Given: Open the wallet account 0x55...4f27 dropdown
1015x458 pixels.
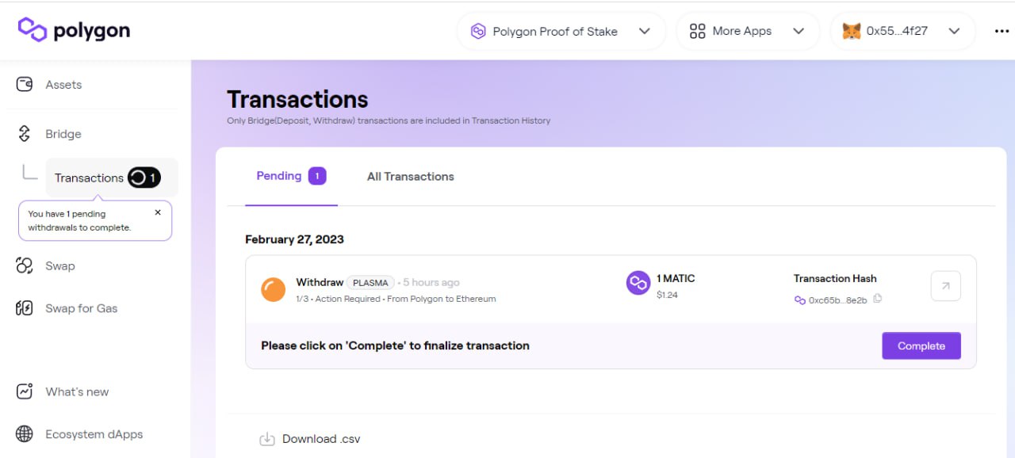Looking at the screenshot, I should tap(902, 32).
